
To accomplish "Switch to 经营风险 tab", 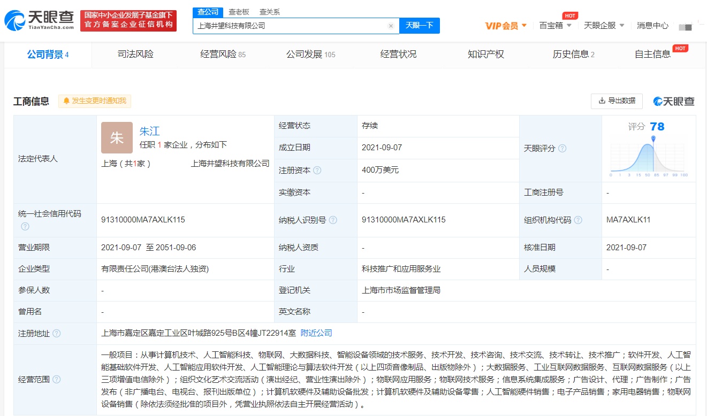I will (223, 54).
